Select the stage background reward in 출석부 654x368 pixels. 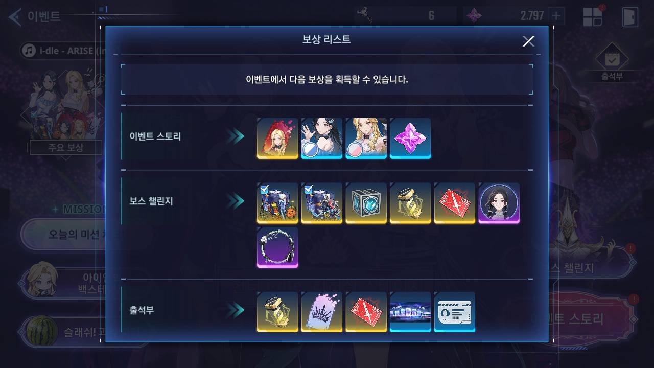coord(410,312)
